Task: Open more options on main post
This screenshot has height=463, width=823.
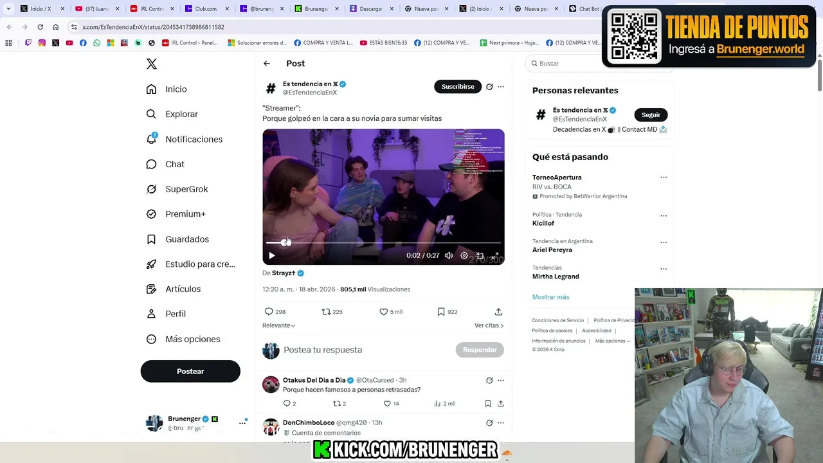Action: click(501, 87)
